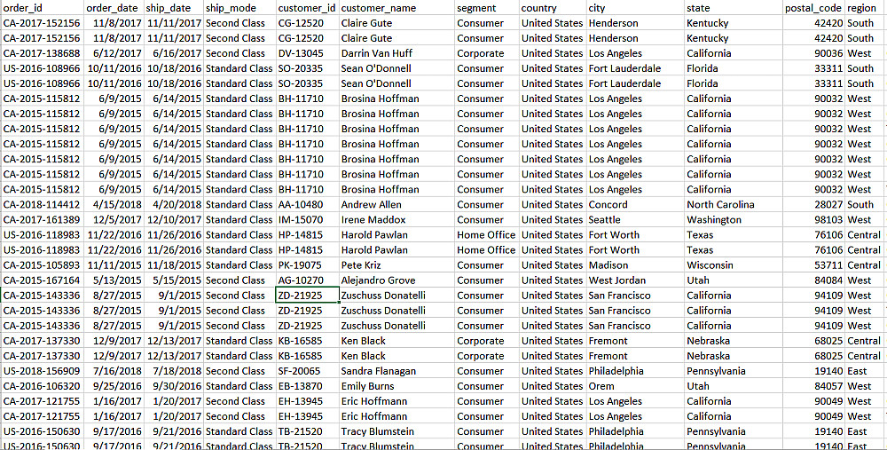Click the region header cell

pos(866,8)
